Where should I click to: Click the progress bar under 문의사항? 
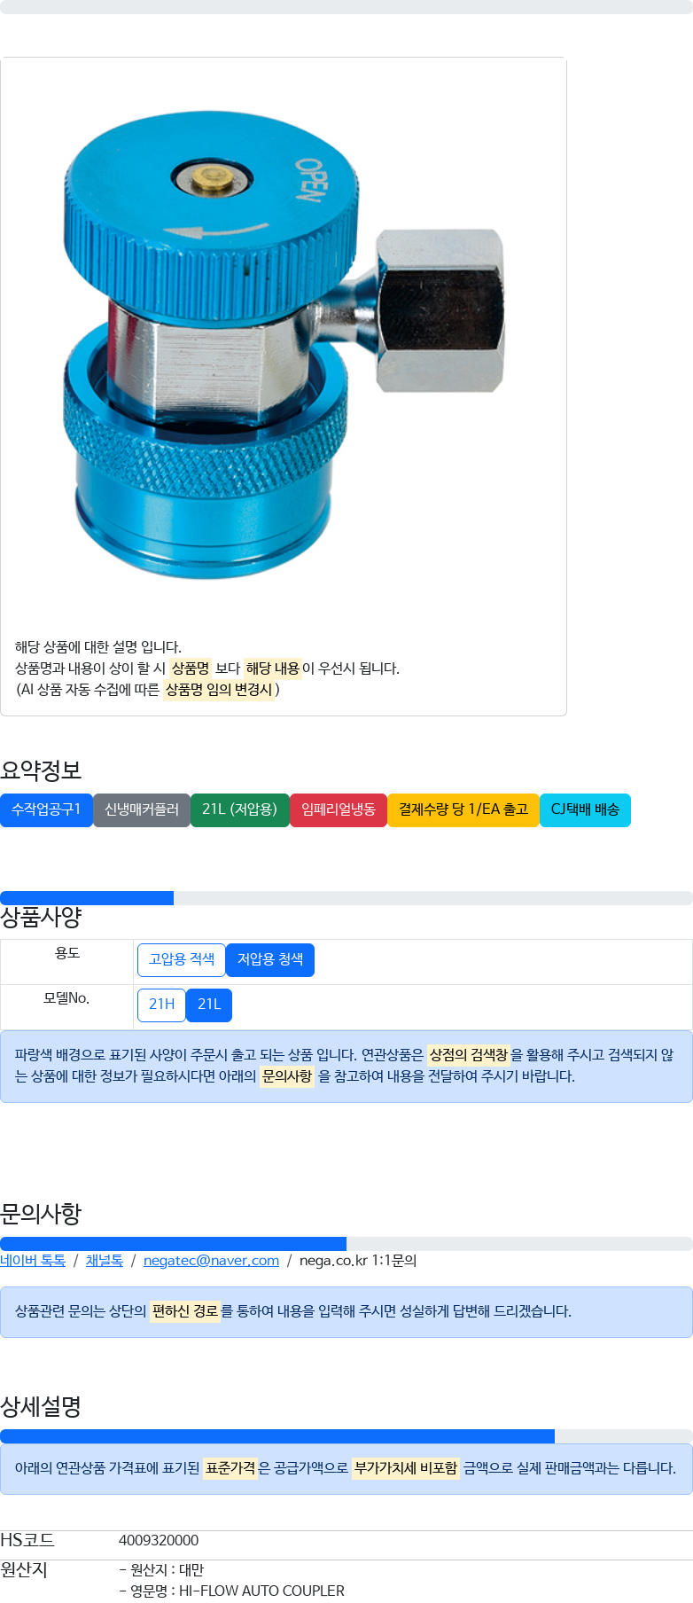346,1244
